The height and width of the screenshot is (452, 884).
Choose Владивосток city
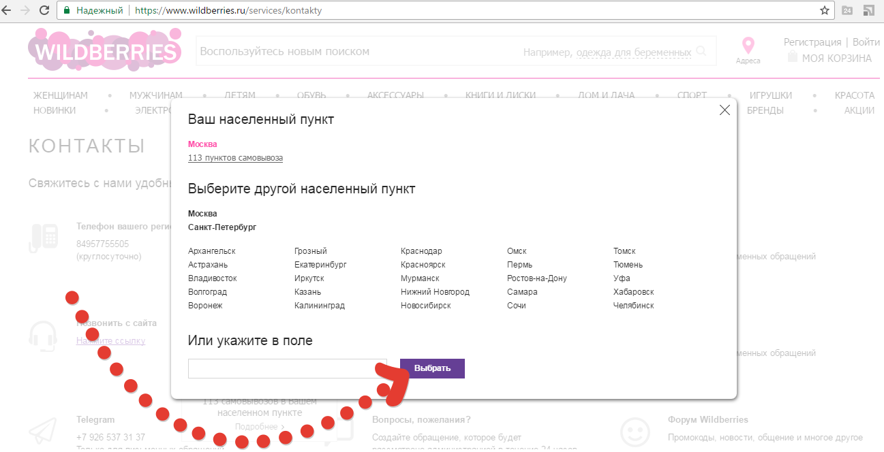213,278
